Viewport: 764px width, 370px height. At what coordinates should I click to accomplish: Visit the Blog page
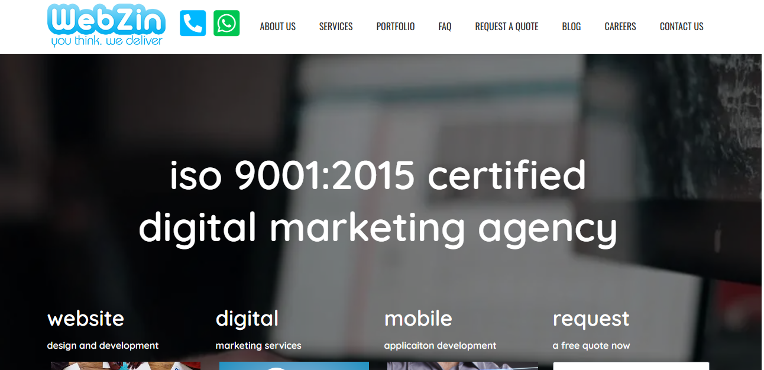[571, 27]
